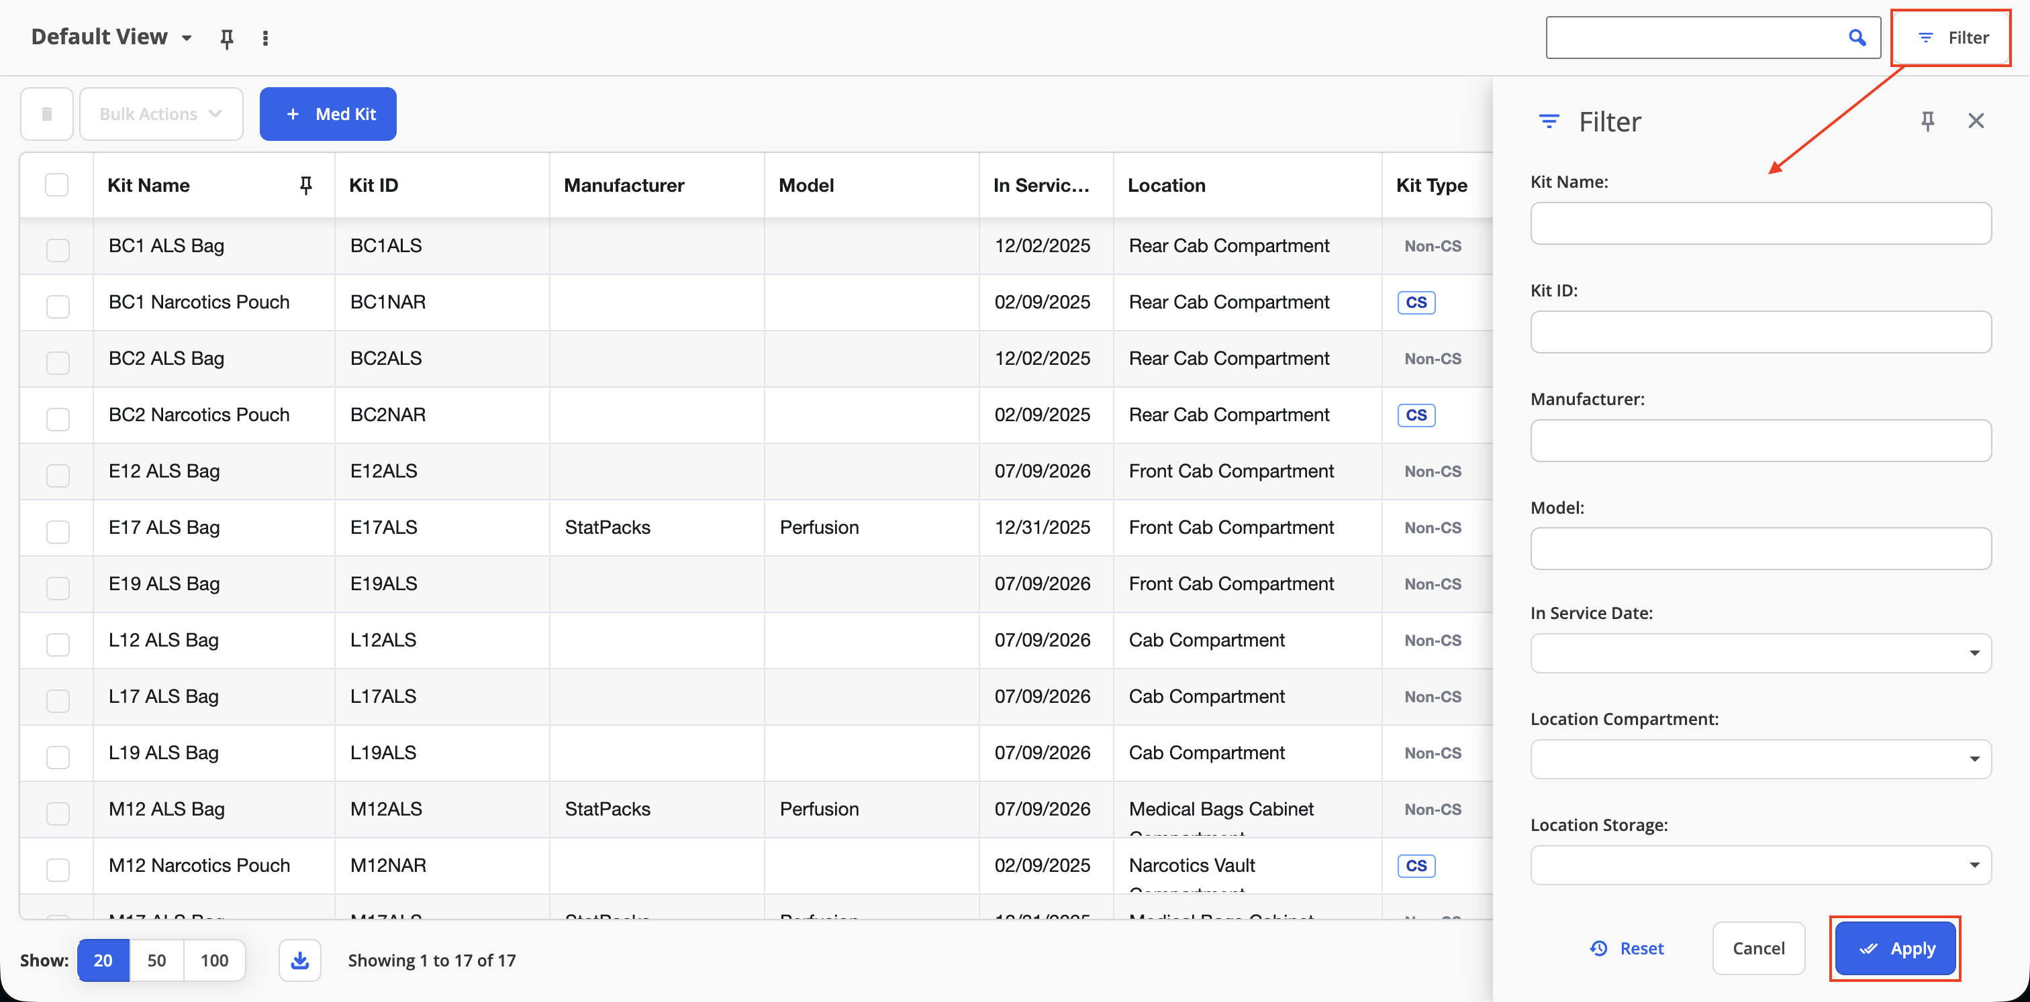Download table data with export icon

pos(299,960)
